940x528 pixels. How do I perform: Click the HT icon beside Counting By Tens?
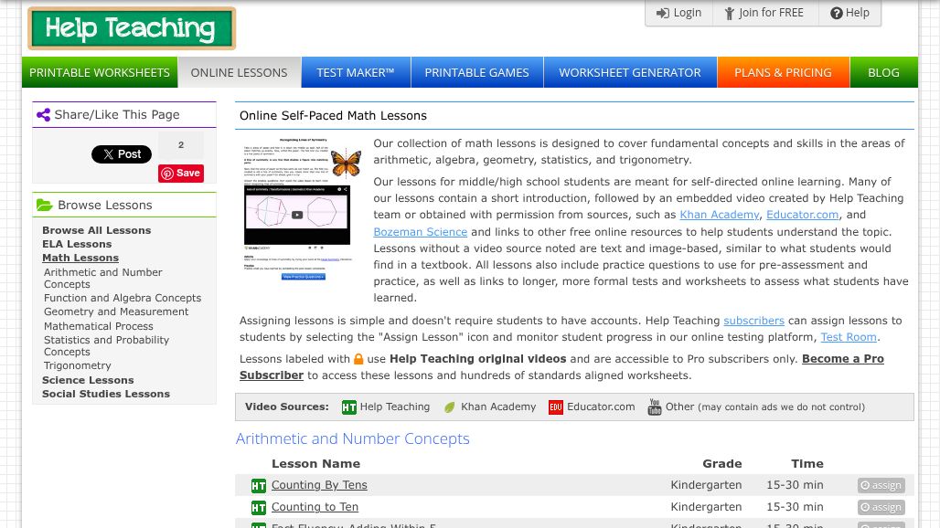(x=259, y=486)
